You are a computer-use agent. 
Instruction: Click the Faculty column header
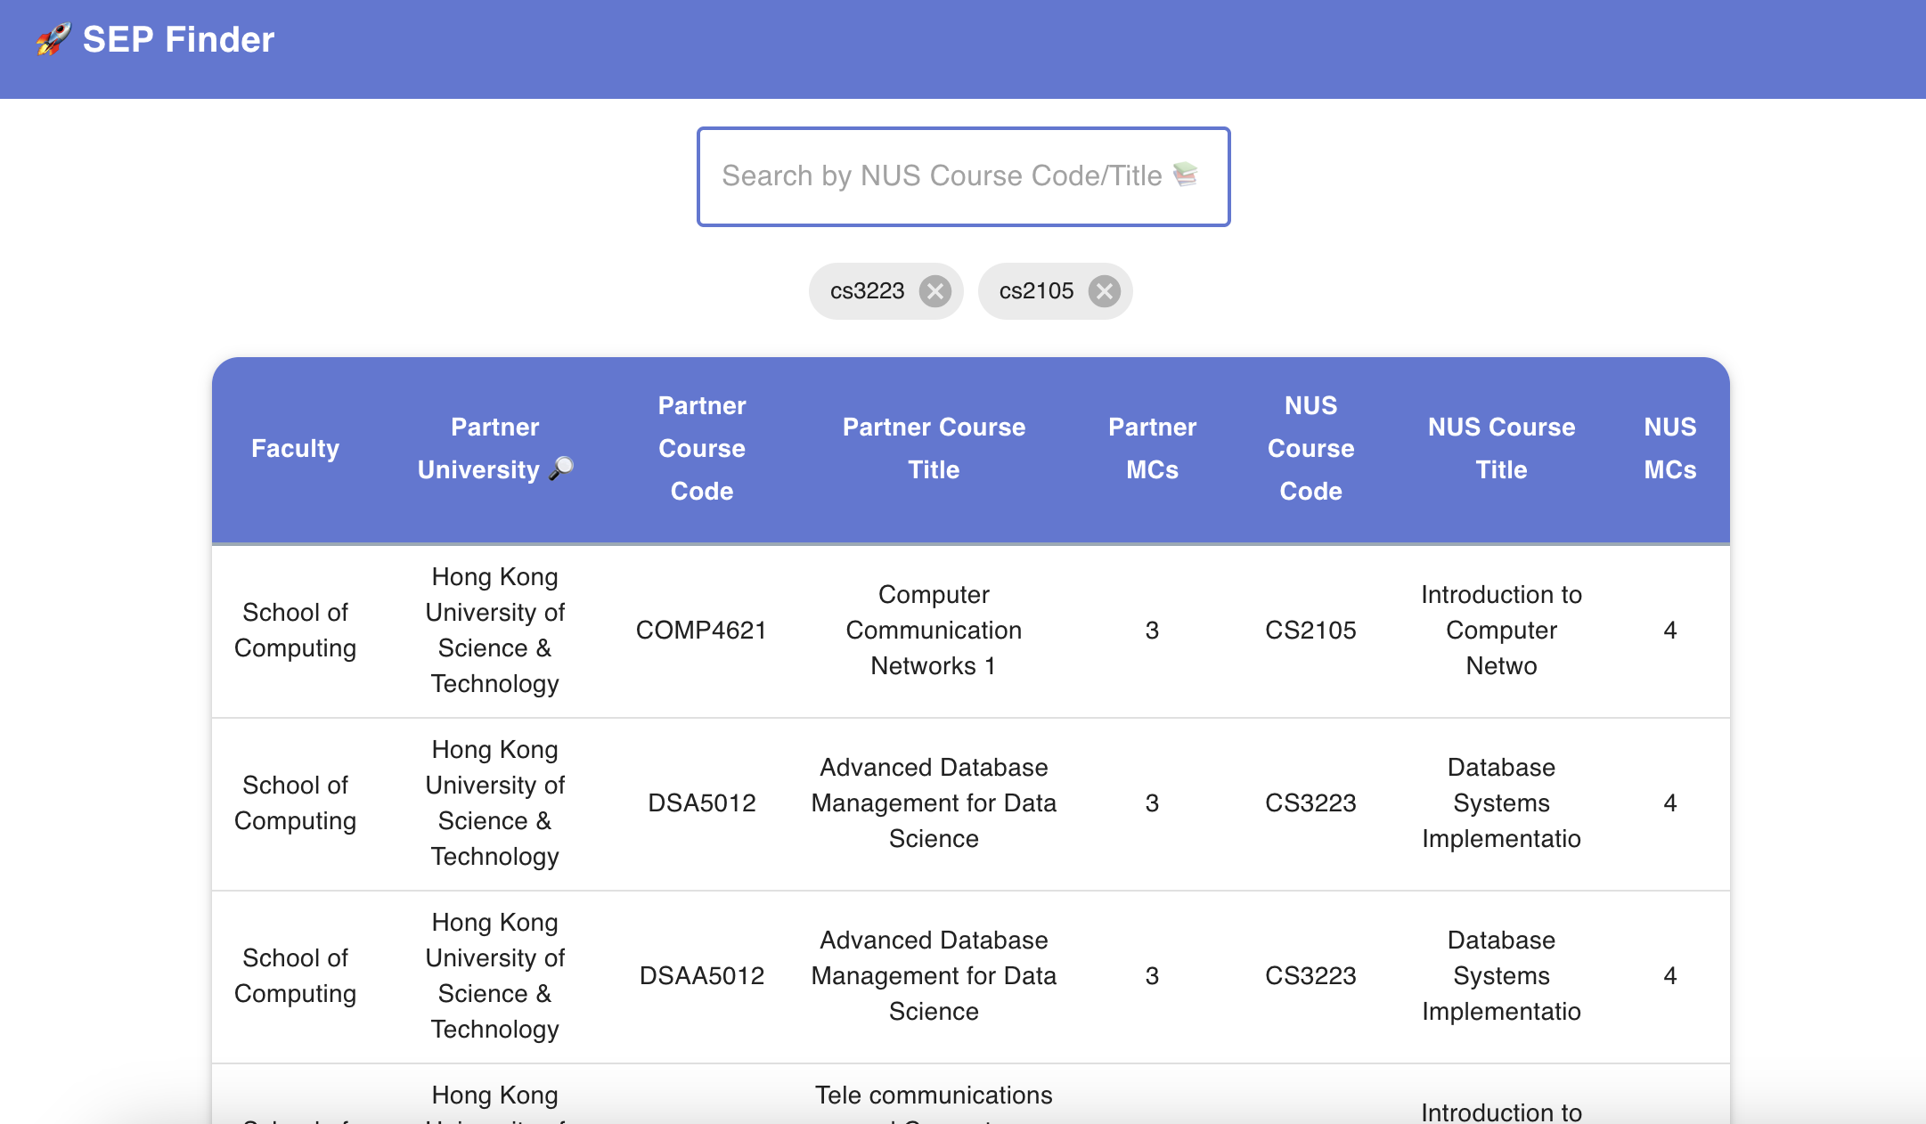[x=295, y=448]
